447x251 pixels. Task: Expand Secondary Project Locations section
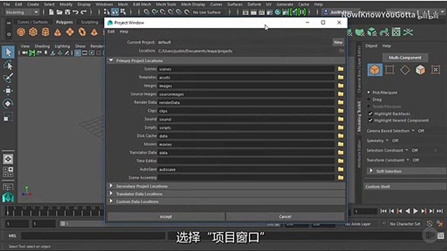tap(111, 186)
